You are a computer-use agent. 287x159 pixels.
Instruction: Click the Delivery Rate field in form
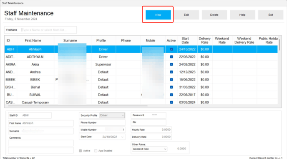[x=151, y=137]
